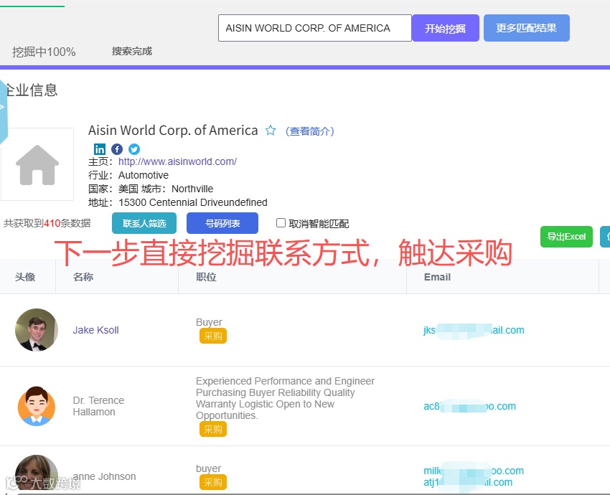
Task: Click the 采购 tag in Terence Hallamon's row
Action: [213, 429]
